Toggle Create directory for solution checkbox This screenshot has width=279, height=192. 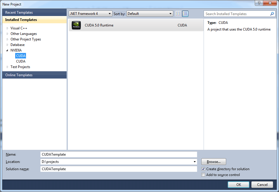click(x=203, y=169)
